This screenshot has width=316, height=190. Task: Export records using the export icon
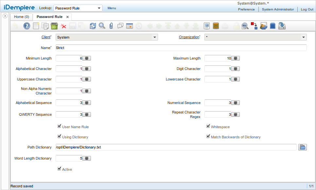click(x=282, y=26)
